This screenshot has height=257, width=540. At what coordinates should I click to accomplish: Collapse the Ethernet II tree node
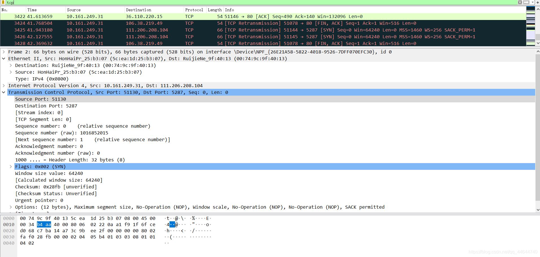(x=4, y=58)
